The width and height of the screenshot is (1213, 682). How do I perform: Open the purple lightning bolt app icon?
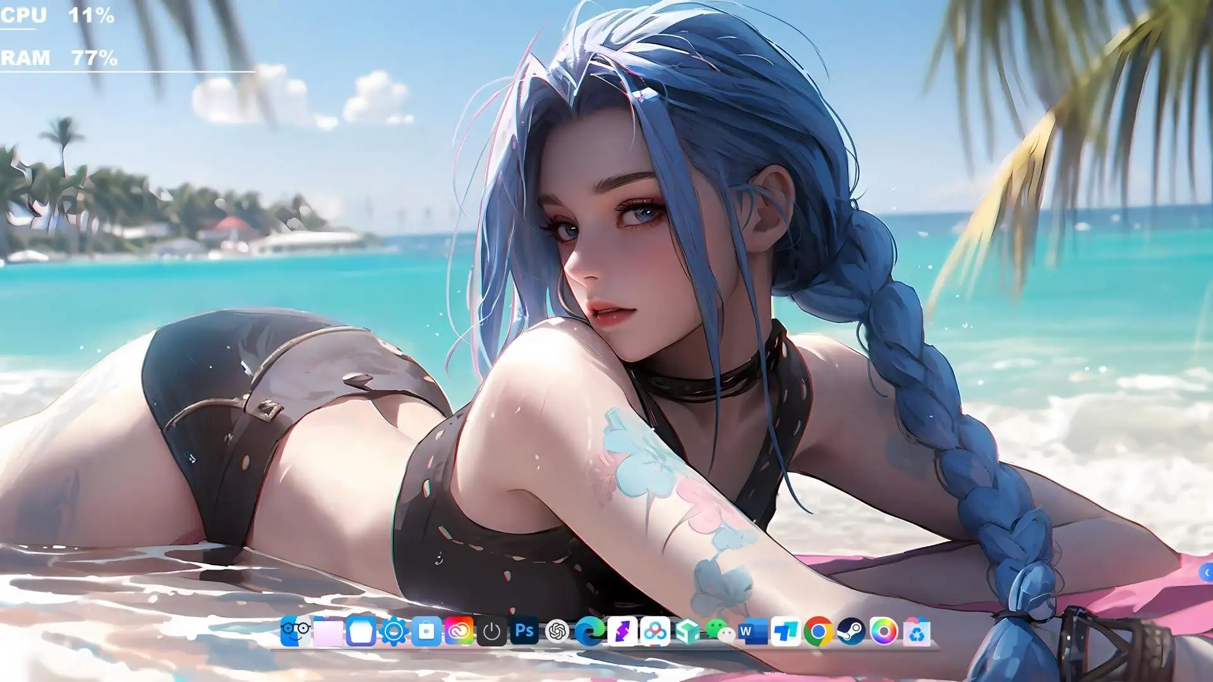[622, 631]
